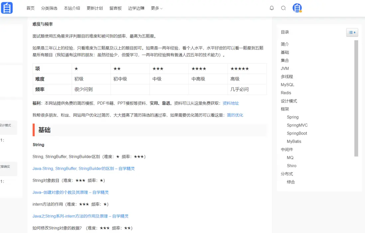The image size is (365, 233).
Task: Click the magnifier search icon
Action: click(283, 8)
